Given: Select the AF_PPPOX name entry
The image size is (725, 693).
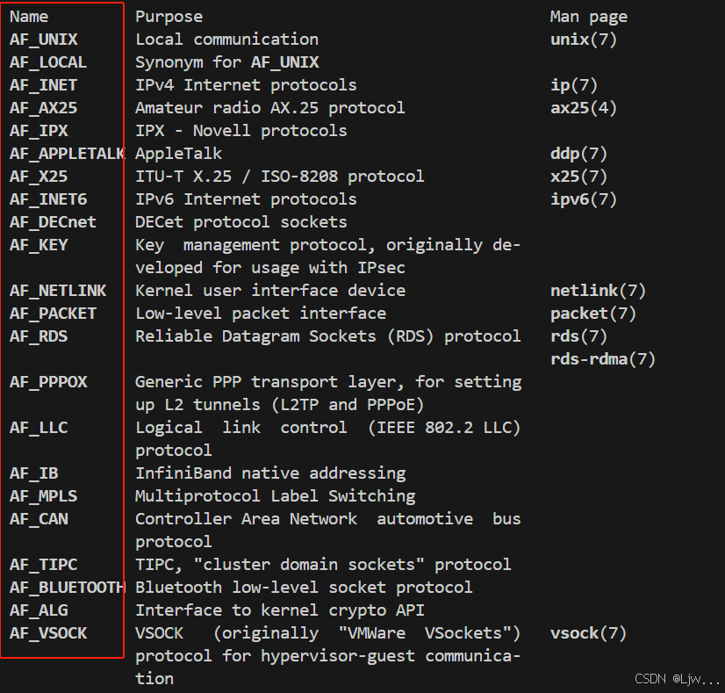Looking at the screenshot, I should 48,382.
